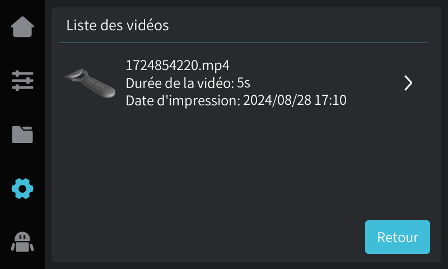
Task: Click the Date d'impression 2024/08/28 line
Action: 236,101
